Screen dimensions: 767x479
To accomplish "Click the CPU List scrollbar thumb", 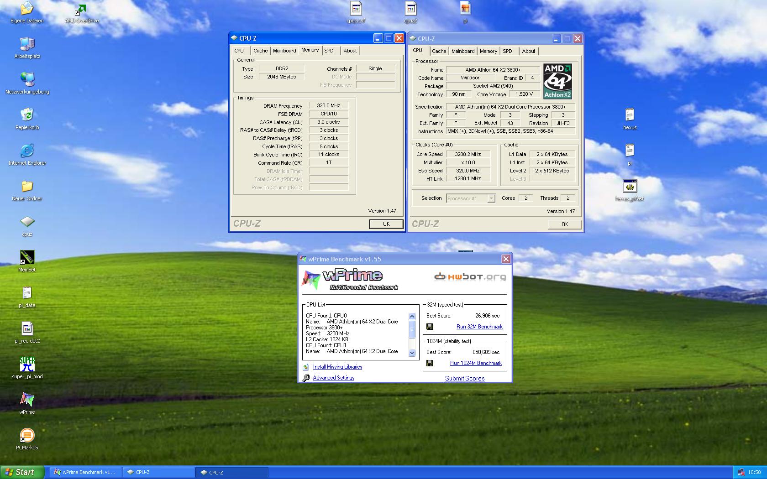I will pos(412,329).
